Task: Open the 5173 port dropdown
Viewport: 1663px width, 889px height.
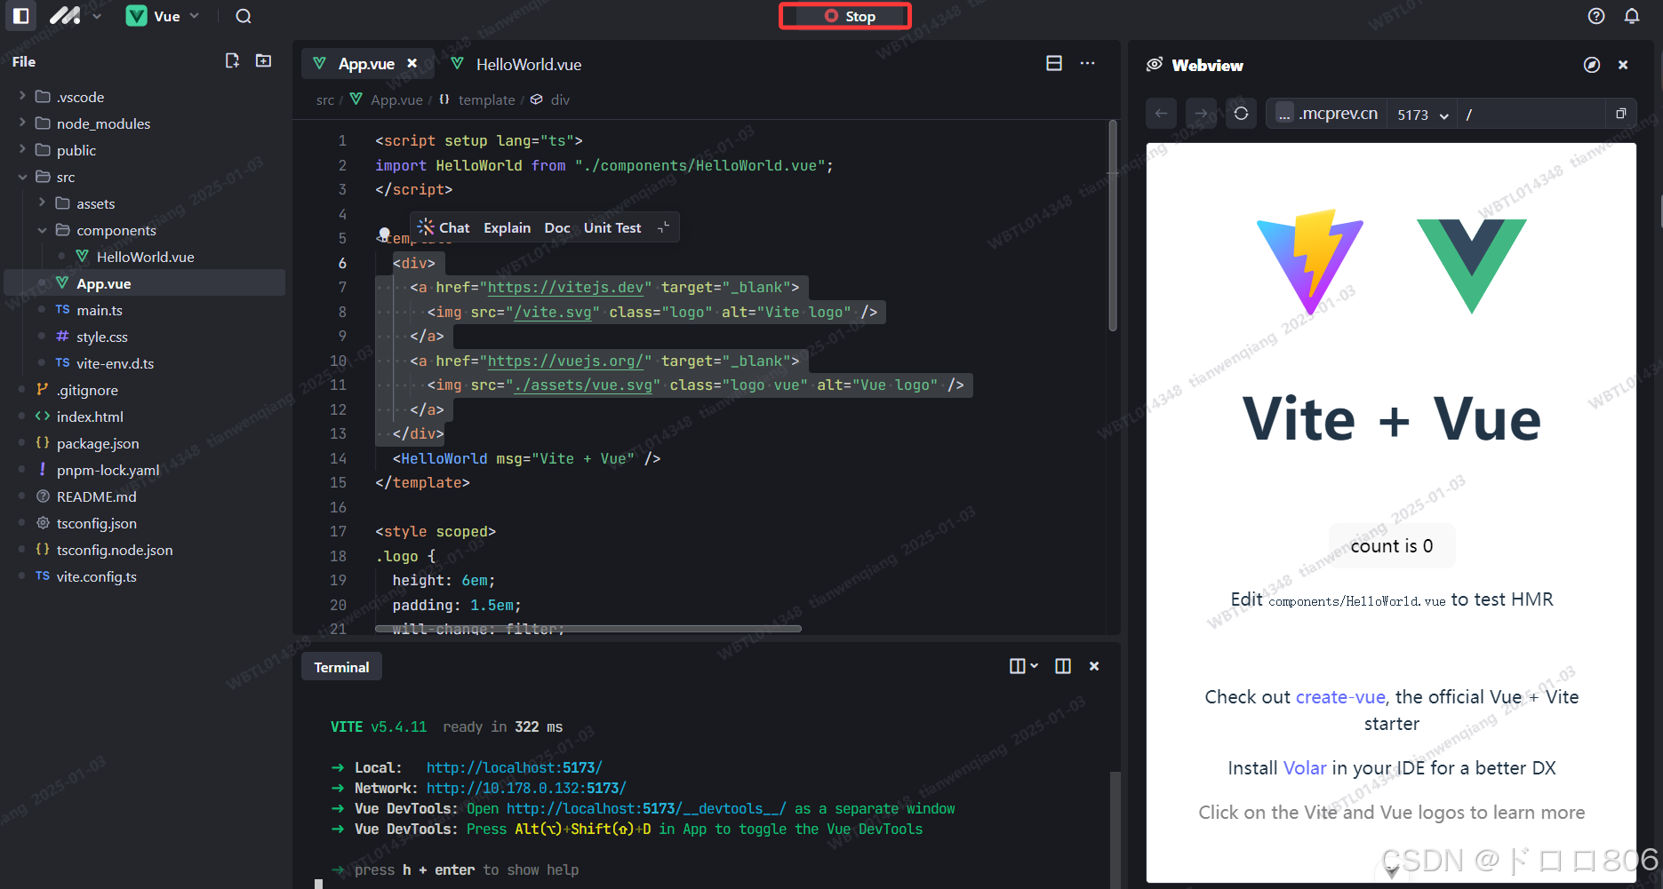Action: (1423, 115)
